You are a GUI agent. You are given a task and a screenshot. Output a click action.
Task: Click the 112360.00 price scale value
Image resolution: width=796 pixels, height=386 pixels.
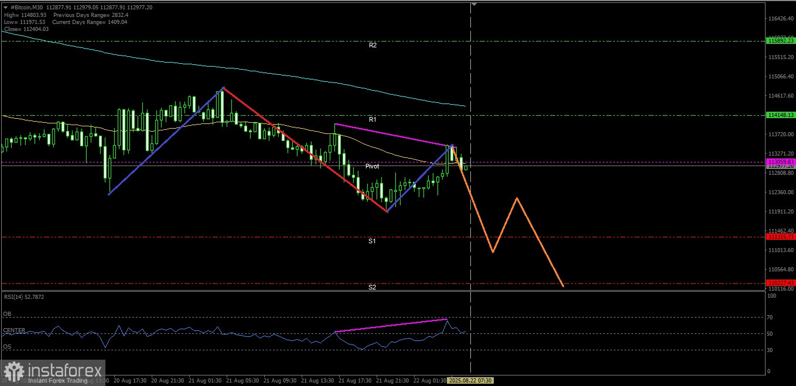coord(781,192)
